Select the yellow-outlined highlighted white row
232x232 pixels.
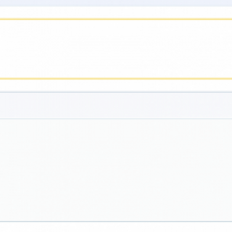click(116, 49)
